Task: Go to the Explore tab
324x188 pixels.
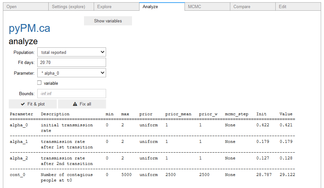Action: click(x=116, y=6)
